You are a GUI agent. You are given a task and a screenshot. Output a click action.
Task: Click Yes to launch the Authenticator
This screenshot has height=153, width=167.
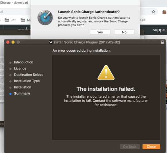point(100,32)
